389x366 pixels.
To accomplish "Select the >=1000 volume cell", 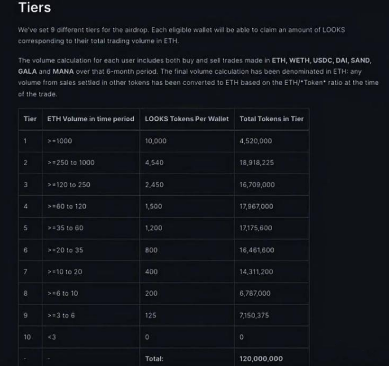I will (91, 141).
